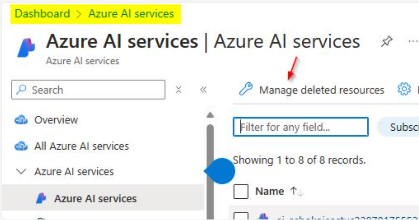Viewport: 419px width, 220px height.
Task: Clear sidebar search with the X icon
Action: coord(179,90)
